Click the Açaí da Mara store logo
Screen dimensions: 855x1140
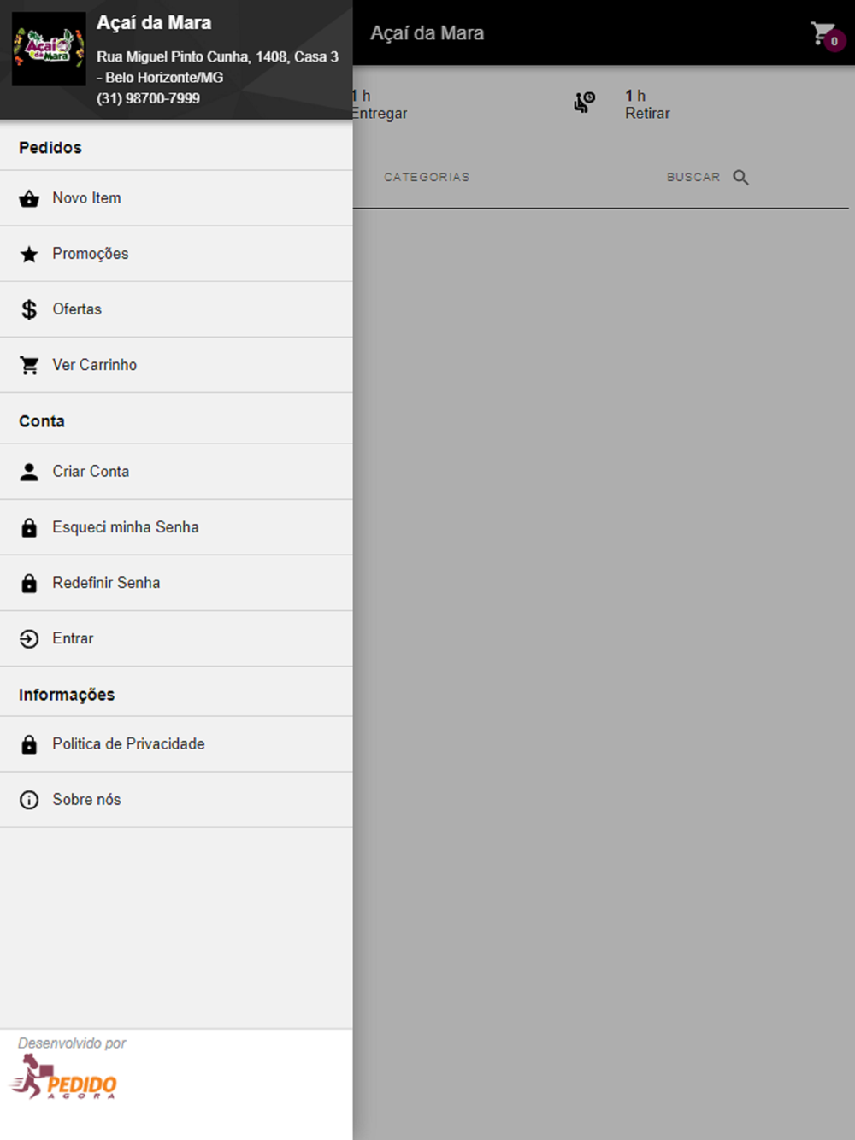(x=49, y=49)
